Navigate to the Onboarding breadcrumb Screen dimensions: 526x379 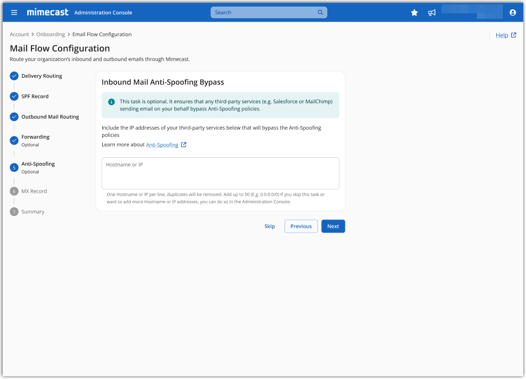[51, 34]
